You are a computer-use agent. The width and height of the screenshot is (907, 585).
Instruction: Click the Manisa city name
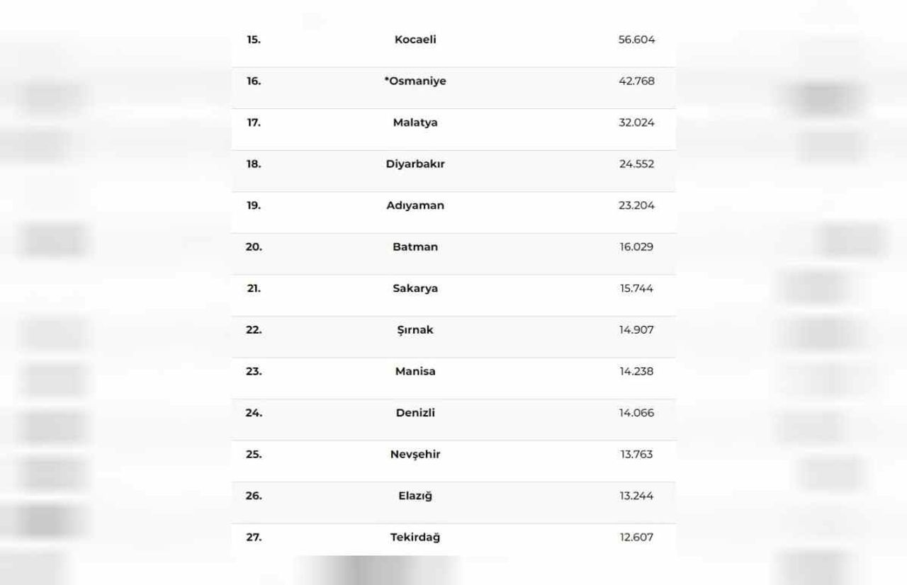click(415, 371)
